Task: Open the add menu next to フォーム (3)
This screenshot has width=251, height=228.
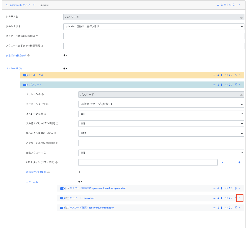Action: tap(80, 182)
